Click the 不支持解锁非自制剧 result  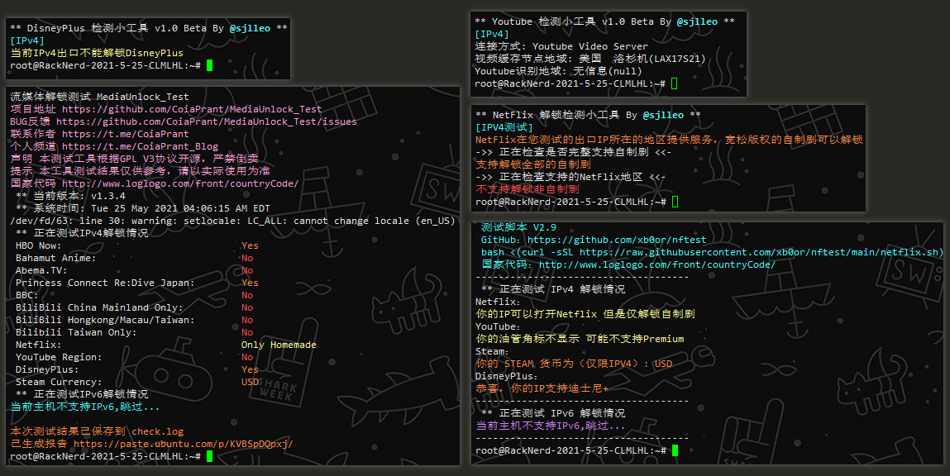[528, 189]
